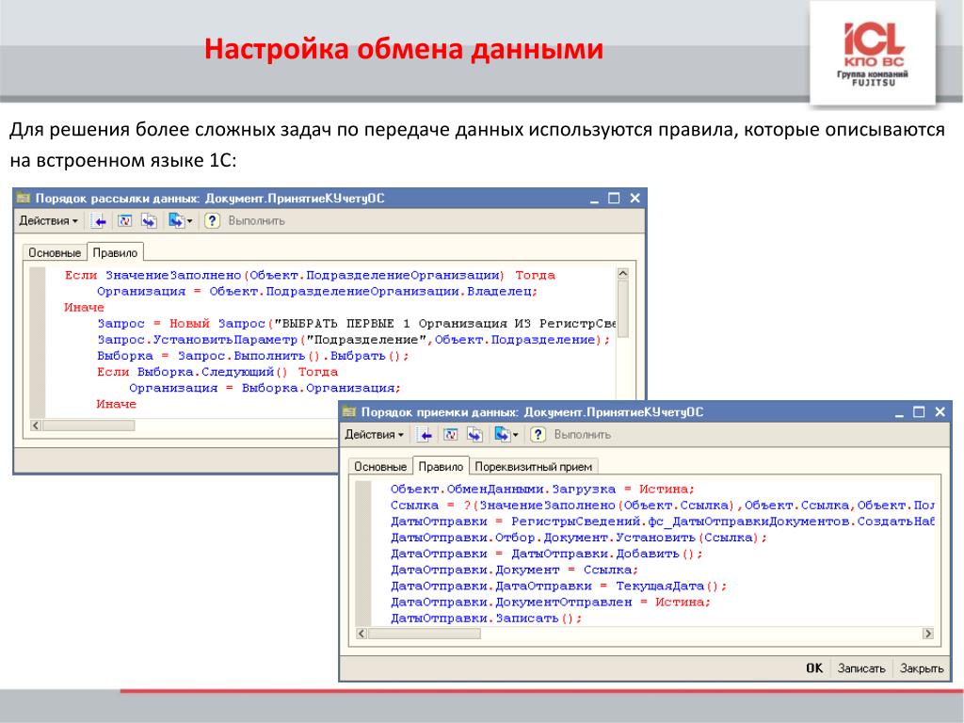The height and width of the screenshot is (723, 964).
Task: Switch to the Основные tab in the рассылки window
Action: (x=55, y=253)
